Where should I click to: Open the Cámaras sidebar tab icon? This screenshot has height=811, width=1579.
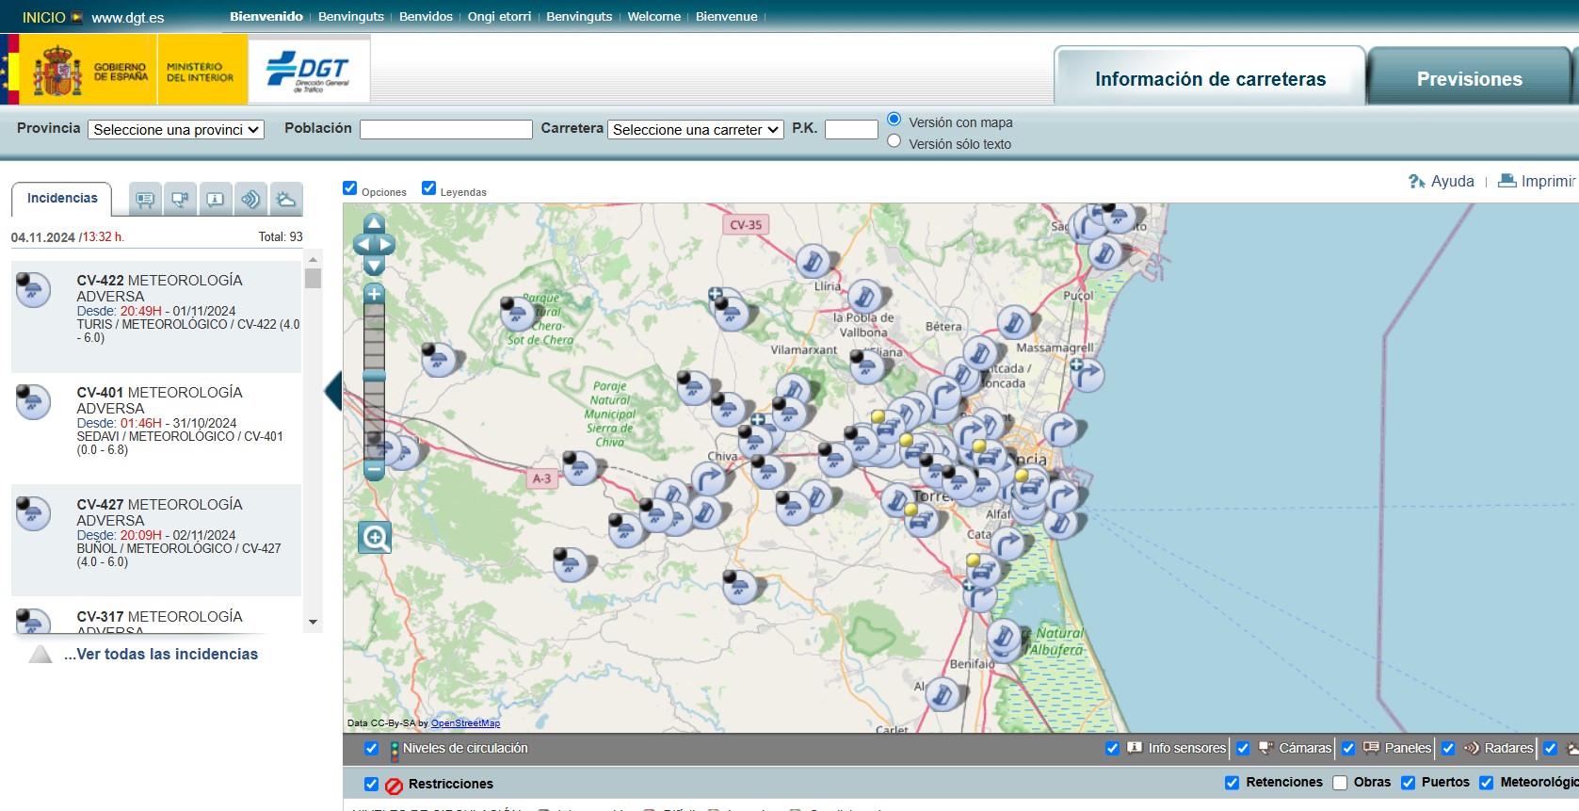click(180, 200)
